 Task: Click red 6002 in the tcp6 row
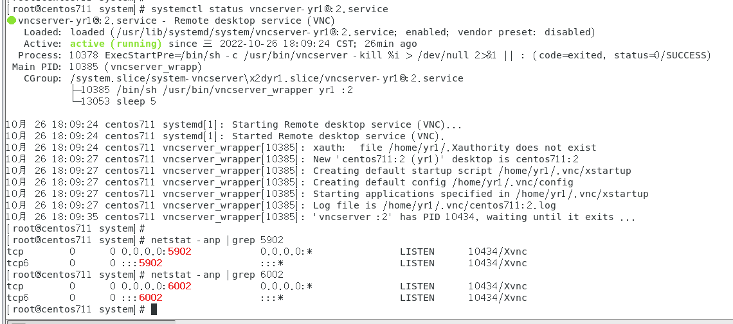click(150, 298)
